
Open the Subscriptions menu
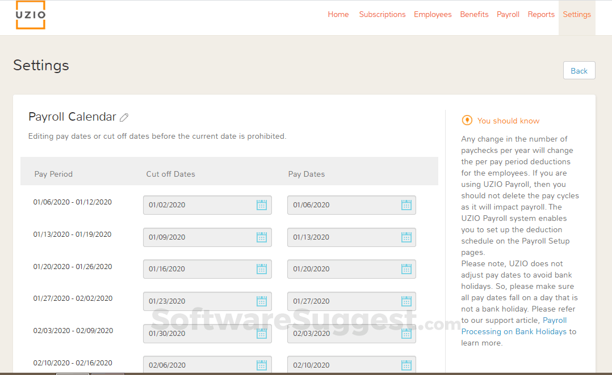click(382, 14)
